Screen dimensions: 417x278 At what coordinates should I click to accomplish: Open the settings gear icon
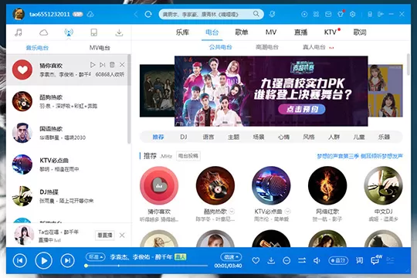coord(353,14)
